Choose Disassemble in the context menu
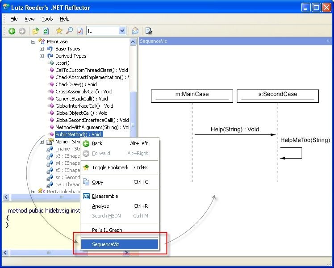 pos(120,196)
